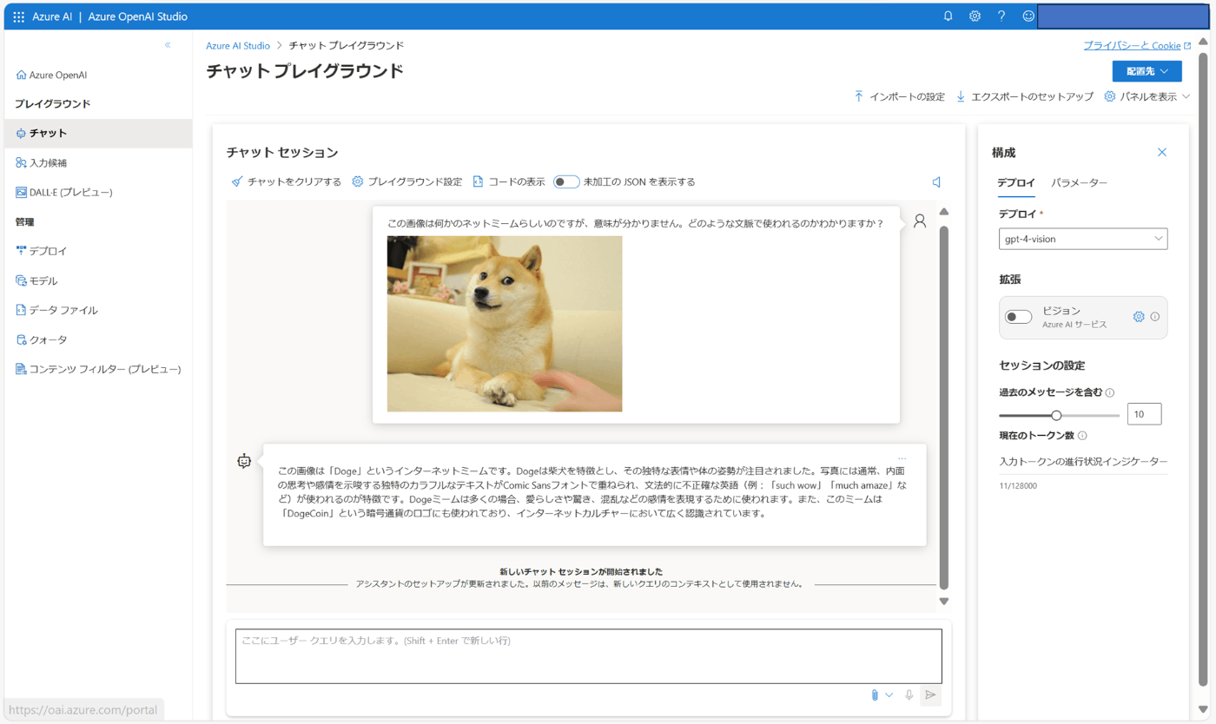Open コンテンツ フィルター (プレビュー) in sidebar
Screen dimensions: 1216x724
click(x=98, y=369)
